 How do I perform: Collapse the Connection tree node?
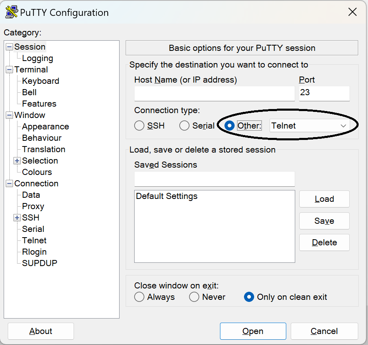[x=9, y=183]
